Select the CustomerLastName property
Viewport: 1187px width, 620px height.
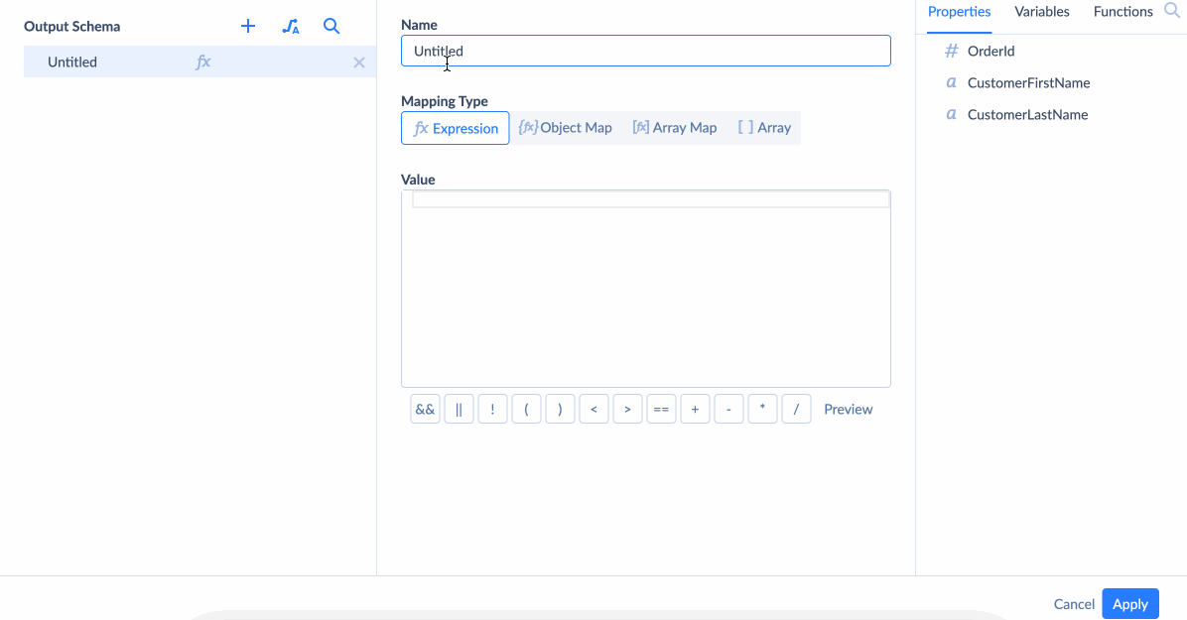[x=1027, y=115]
